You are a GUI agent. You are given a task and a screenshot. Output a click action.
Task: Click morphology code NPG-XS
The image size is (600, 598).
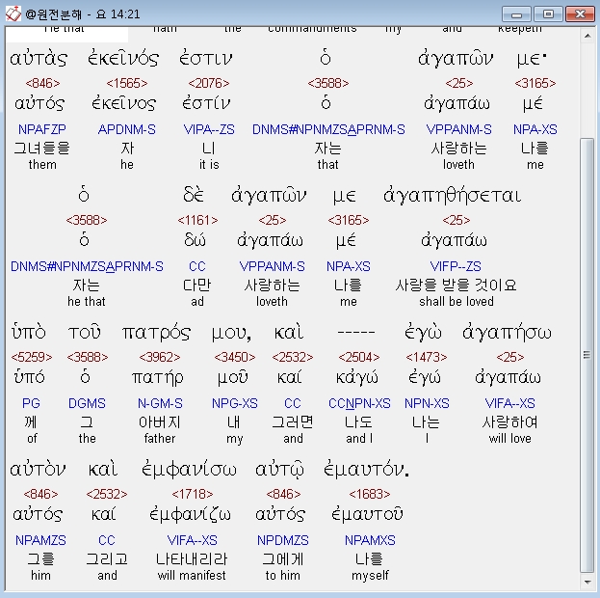pyautogui.click(x=235, y=403)
